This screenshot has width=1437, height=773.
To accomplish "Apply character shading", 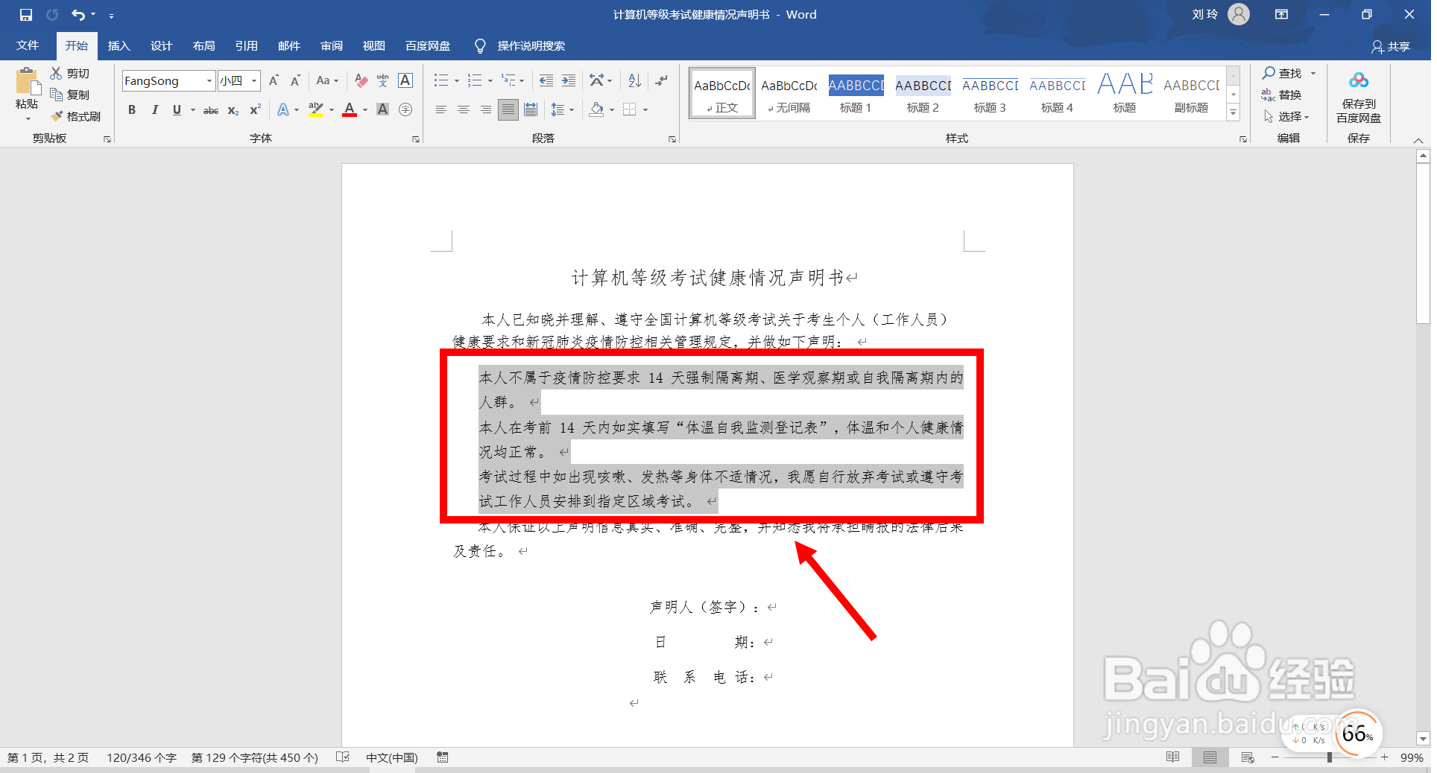I will pos(382,110).
